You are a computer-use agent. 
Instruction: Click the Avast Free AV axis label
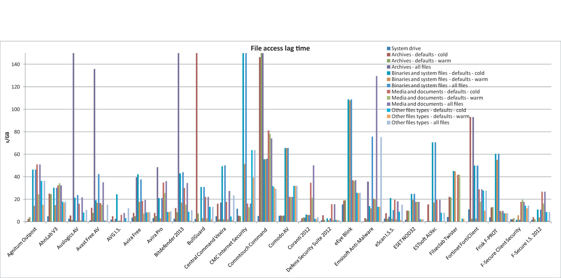(88, 239)
